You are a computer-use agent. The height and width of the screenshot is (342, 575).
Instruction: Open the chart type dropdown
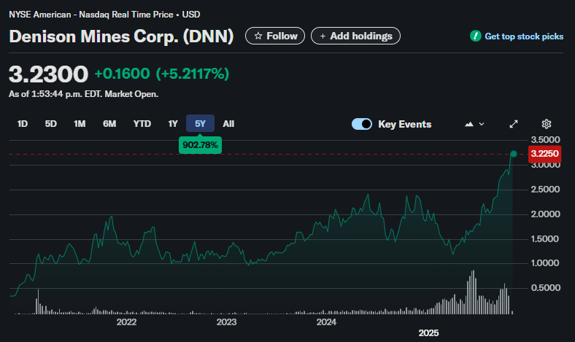point(474,124)
